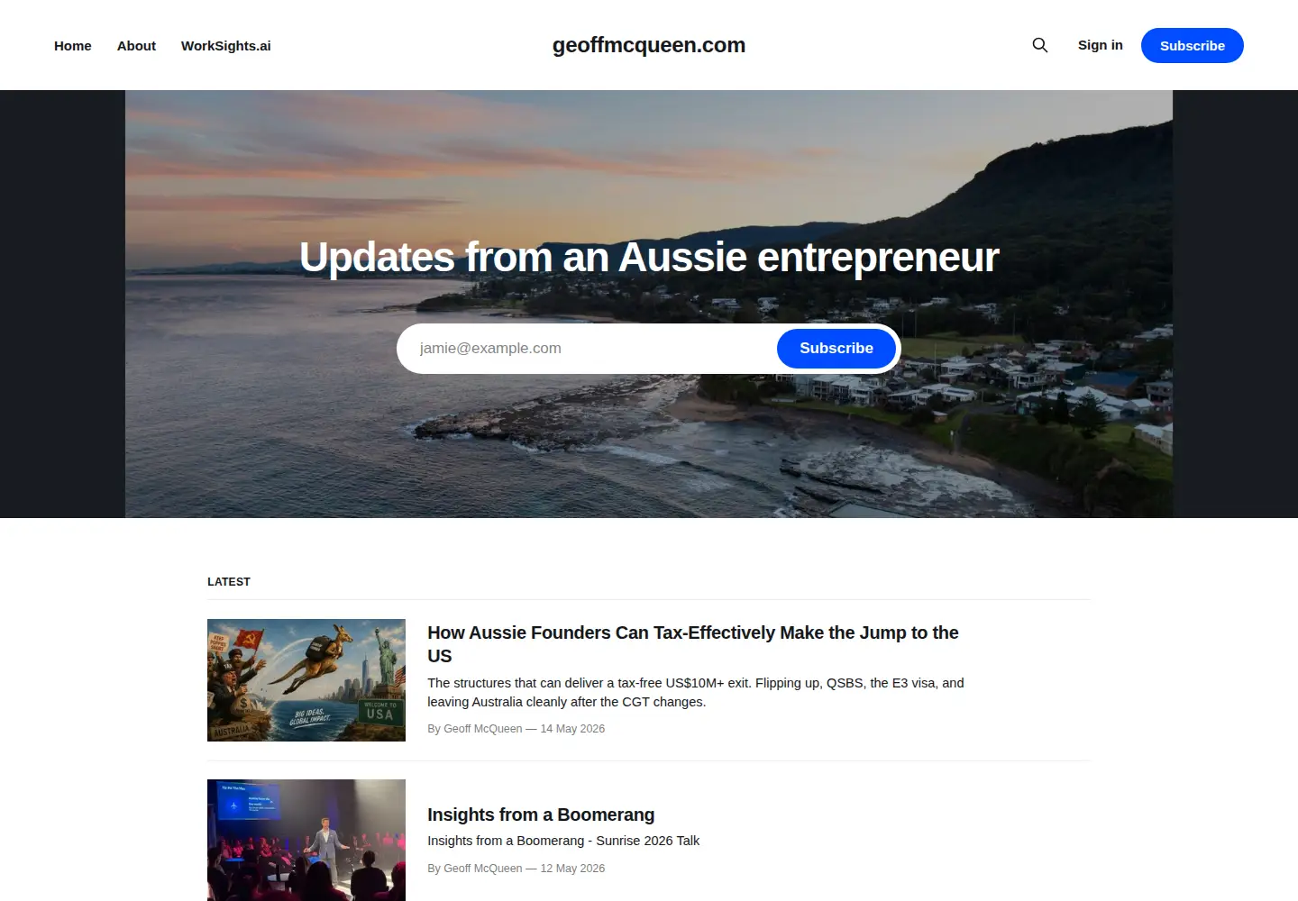Open 'How Aussie Founders Can Tax-Effectively' article title
Screen dimensions: 1298x901
point(693,644)
